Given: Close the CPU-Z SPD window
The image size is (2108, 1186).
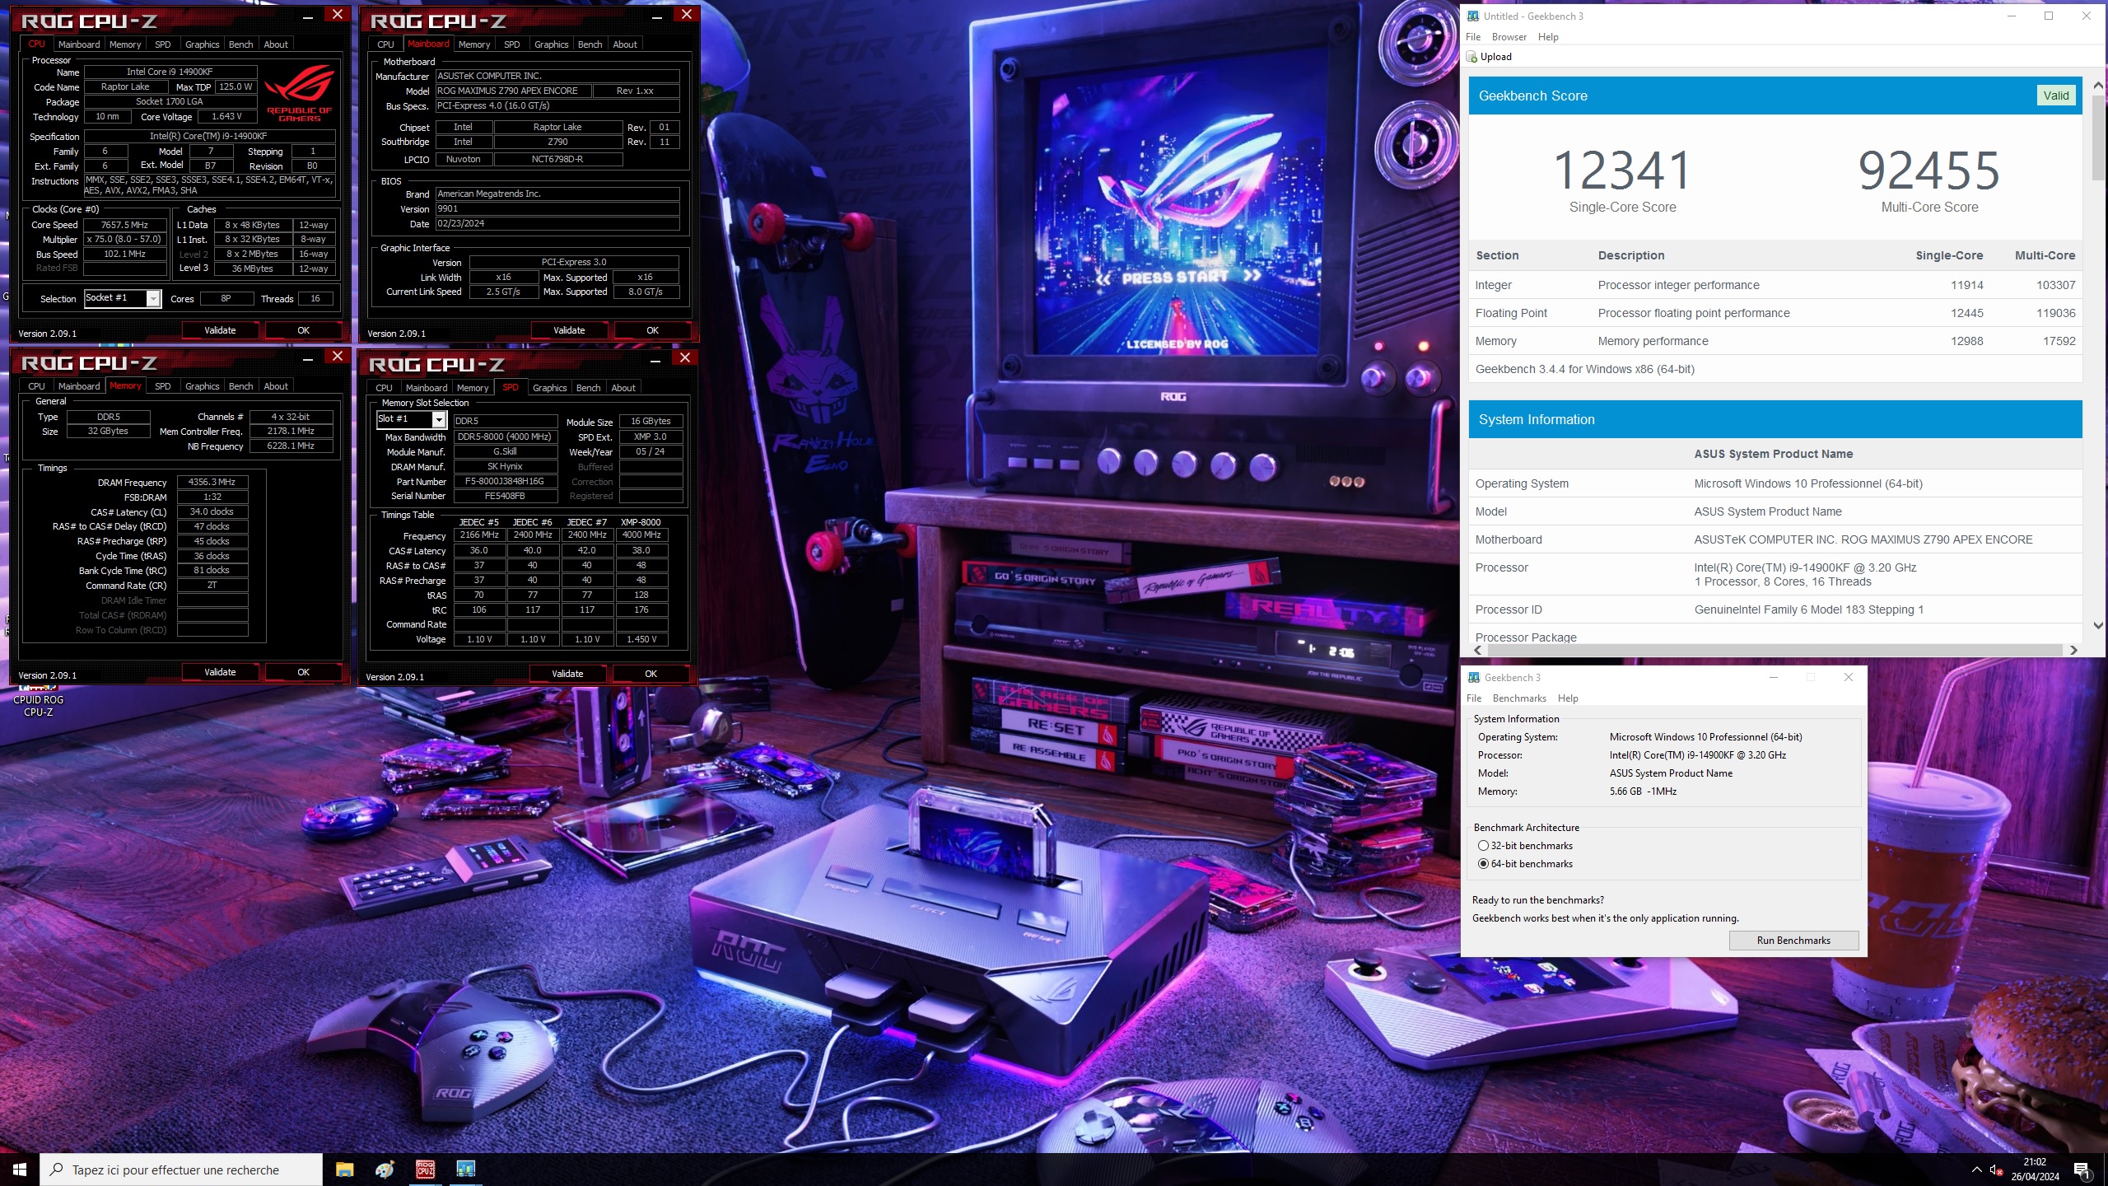Looking at the screenshot, I should click(x=685, y=357).
